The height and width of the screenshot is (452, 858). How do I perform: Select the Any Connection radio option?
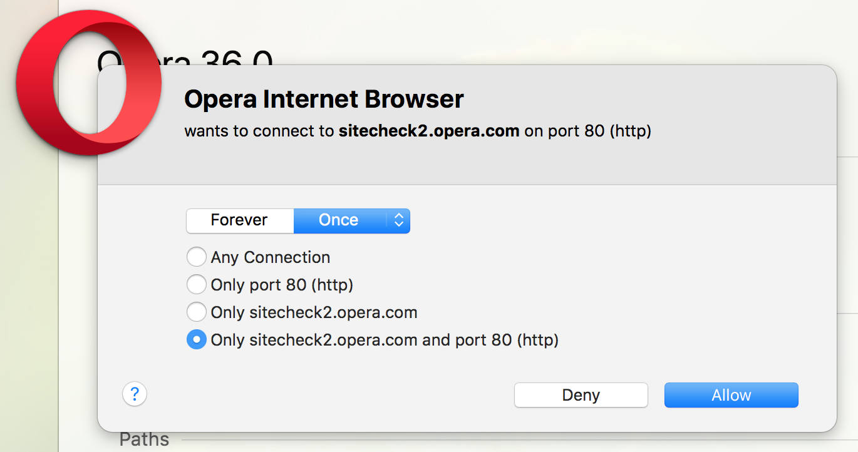pos(197,257)
